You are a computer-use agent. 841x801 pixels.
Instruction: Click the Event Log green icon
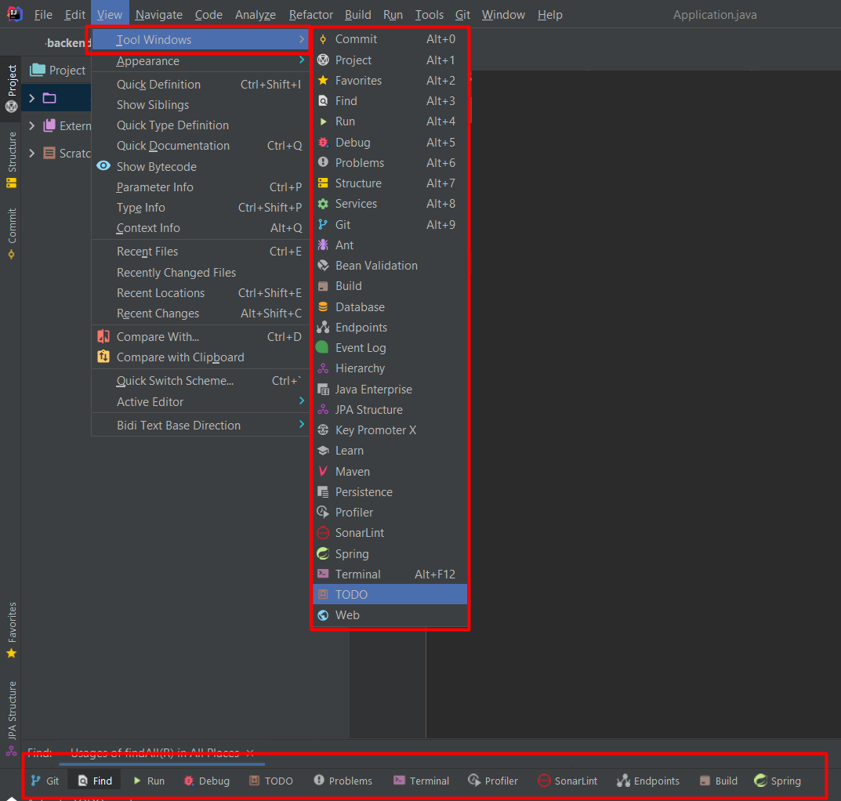click(322, 348)
